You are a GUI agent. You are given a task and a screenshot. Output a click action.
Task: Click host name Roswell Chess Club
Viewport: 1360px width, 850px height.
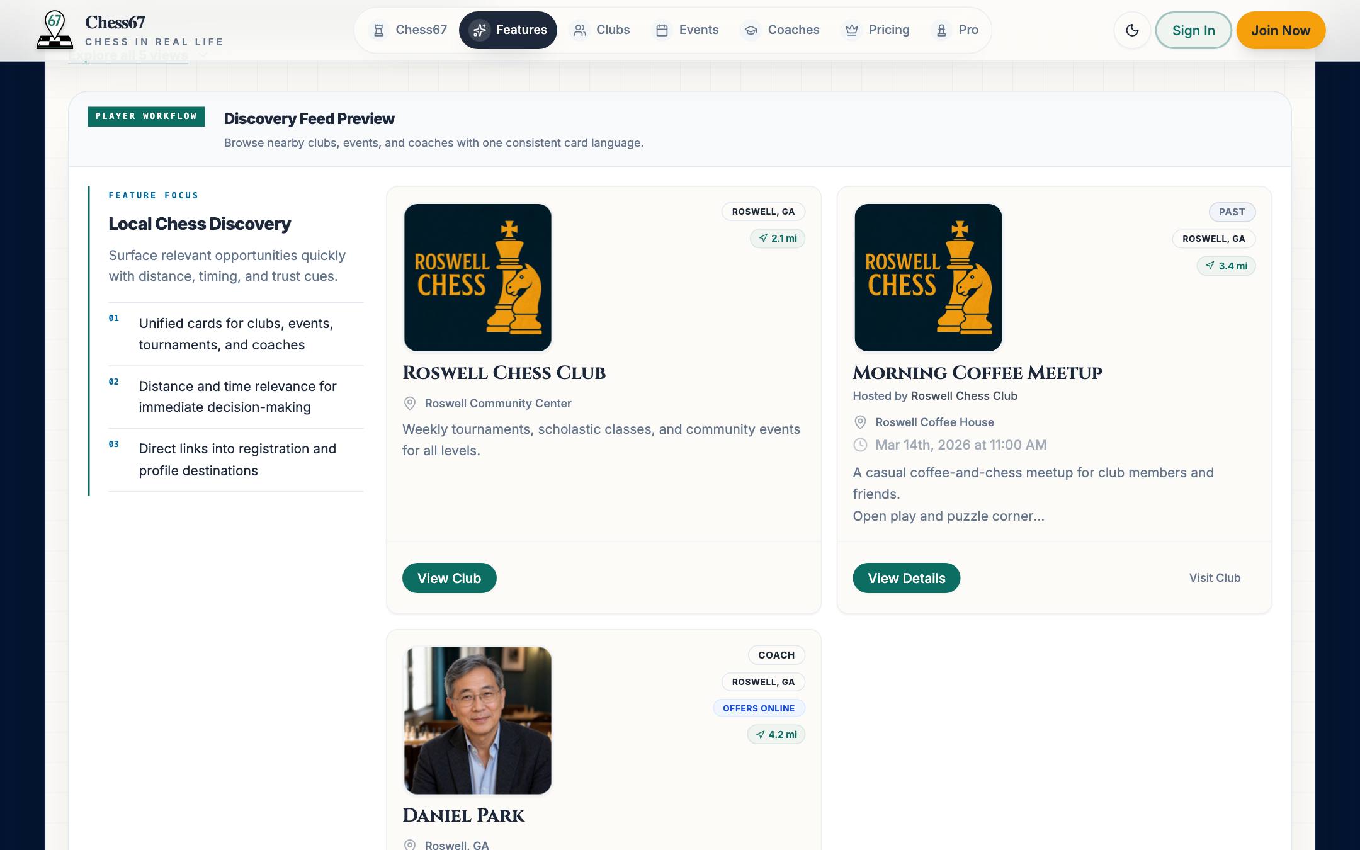coord(964,396)
